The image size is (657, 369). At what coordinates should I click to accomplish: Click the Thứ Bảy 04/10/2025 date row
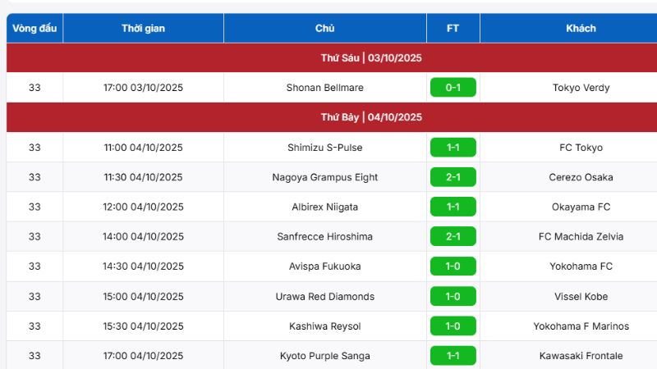(371, 117)
